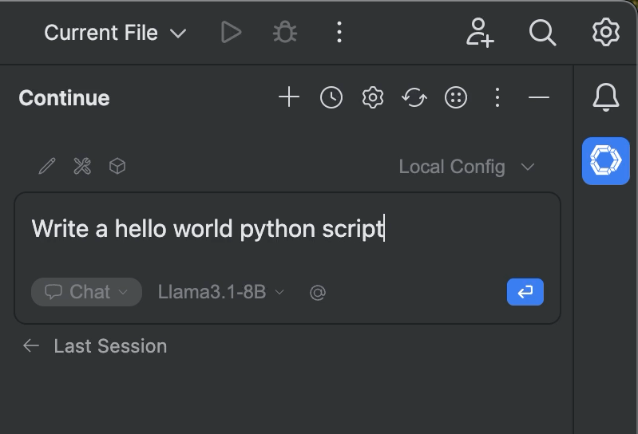Expand the Current File run configuration dropdown
The width and height of the screenshot is (638, 434).
[115, 33]
